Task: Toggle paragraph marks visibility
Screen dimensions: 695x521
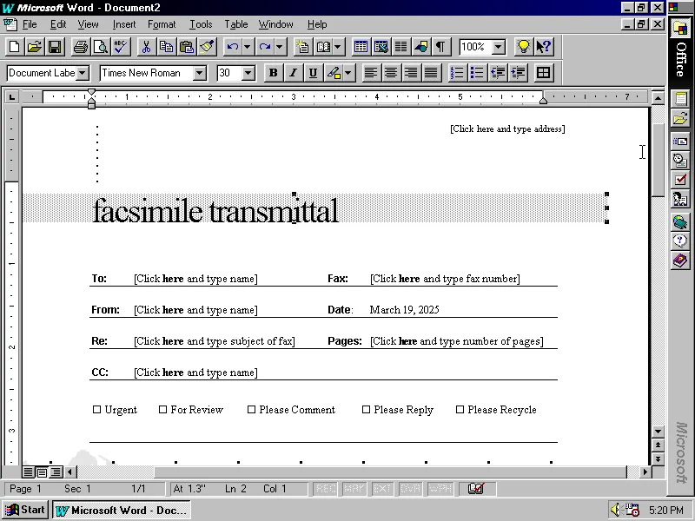Action: [440, 46]
